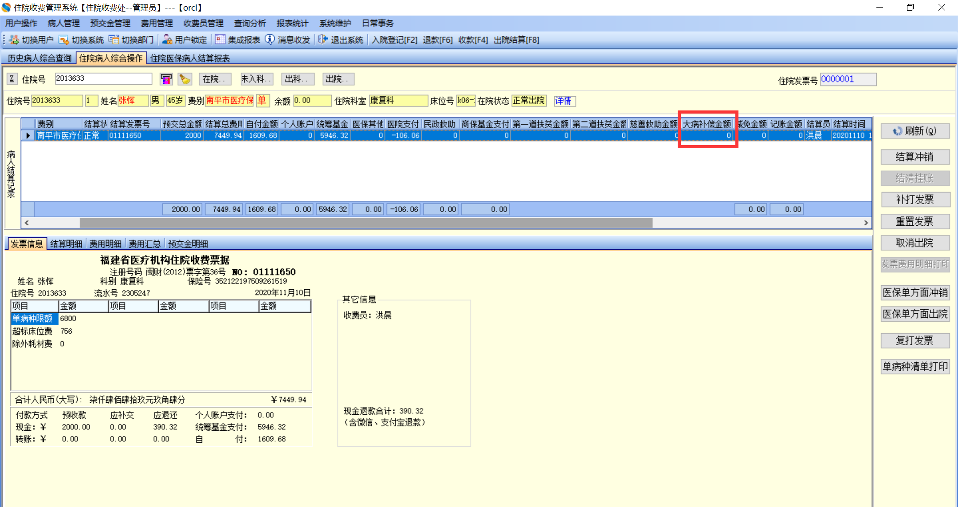
Task: Click the 刷新(Q) refresh button
Action: (x=915, y=131)
